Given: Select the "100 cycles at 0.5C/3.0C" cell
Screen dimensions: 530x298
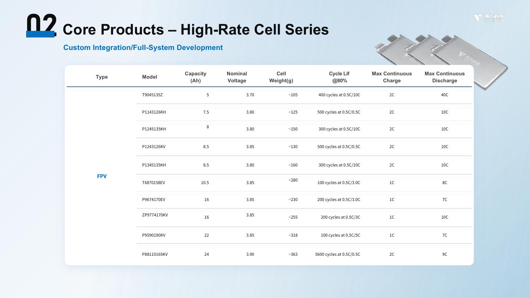Looking at the screenshot, I should 339,183.
